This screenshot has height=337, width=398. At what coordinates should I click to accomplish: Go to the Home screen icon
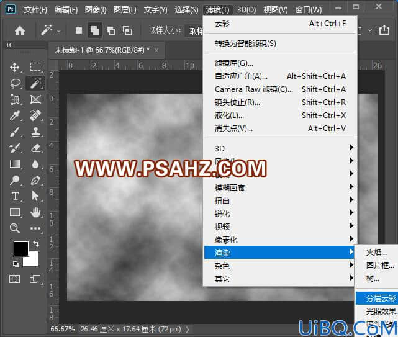coord(19,30)
